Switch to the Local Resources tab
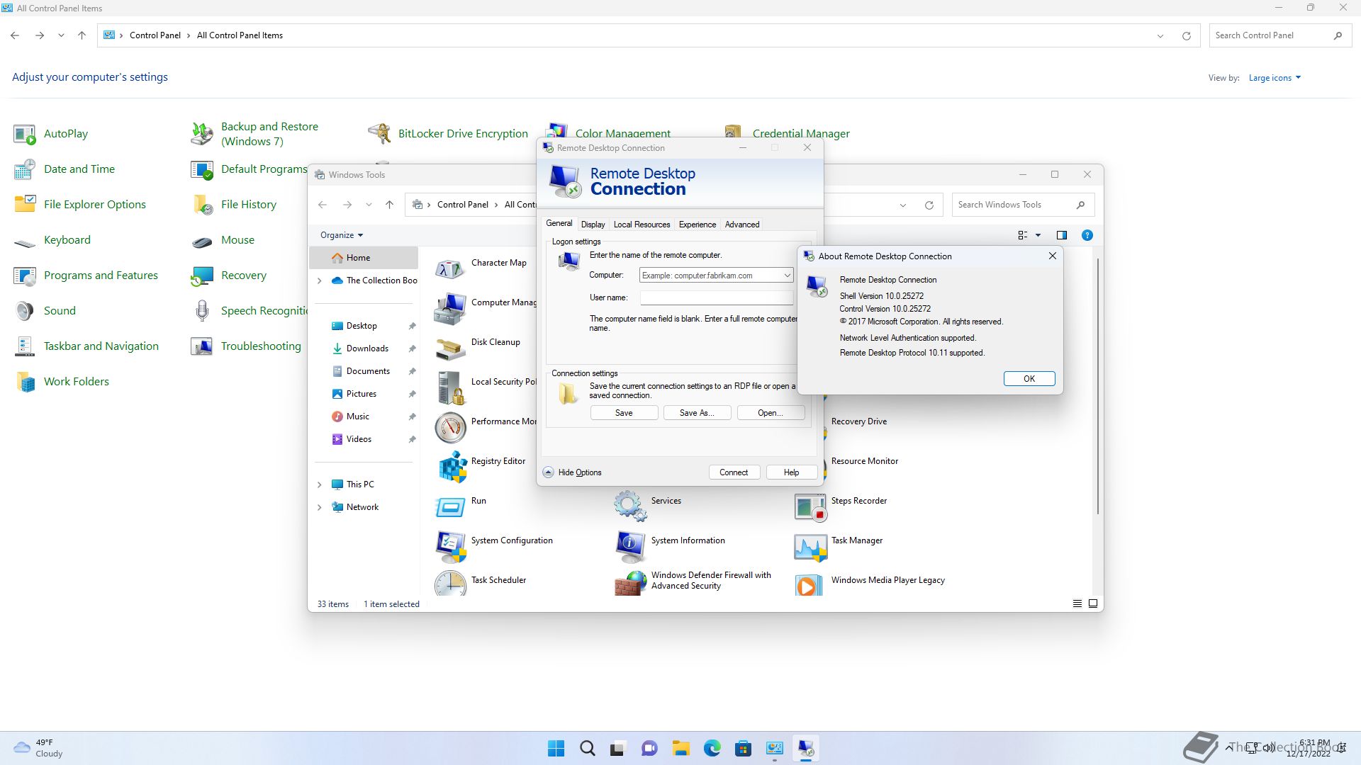This screenshot has height=765, width=1361. (642, 225)
